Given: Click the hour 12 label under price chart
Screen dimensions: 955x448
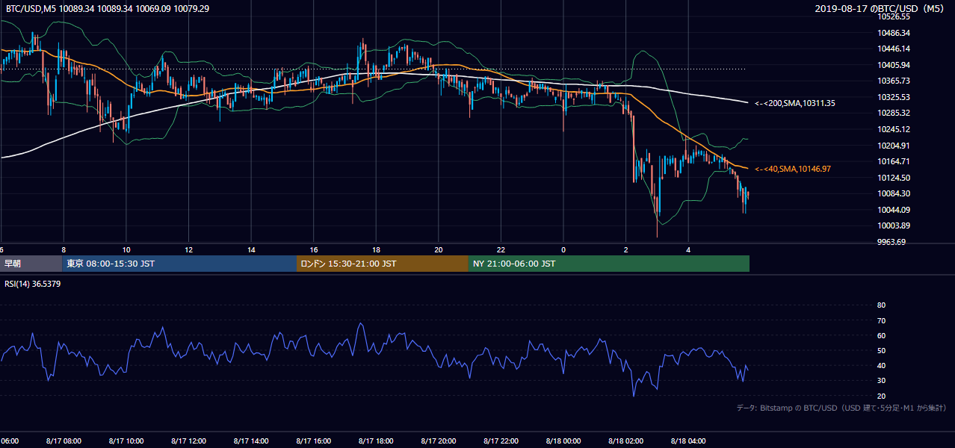Looking at the screenshot, I should (x=188, y=249).
